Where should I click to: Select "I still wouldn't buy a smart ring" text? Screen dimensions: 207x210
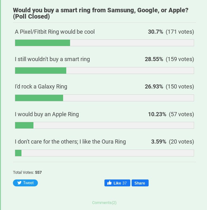click(52, 59)
